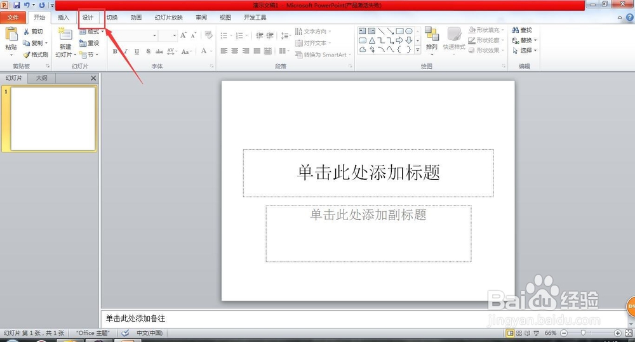Click the title placeholder 单击此处添加标题
Viewport: 635px width, 342px height.
click(x=368, y=173)
